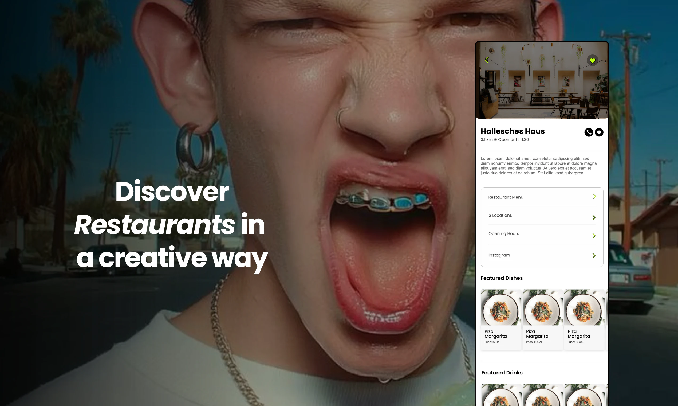Tap the green back arrow icon
The width and height of the screenshot is (678, 406).
pyautogui.click(x=487, y=60)
